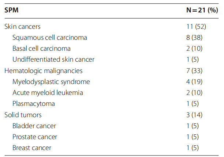The height and width of the screenshot is (157, 224).
Task: Click the Myelodysplastic syndrome entry
Action: 51,81
